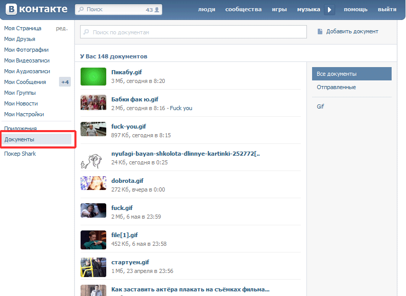
Task: Switch to the Отправленные filter
Action: pyautogui.click(x=336, y=87)
